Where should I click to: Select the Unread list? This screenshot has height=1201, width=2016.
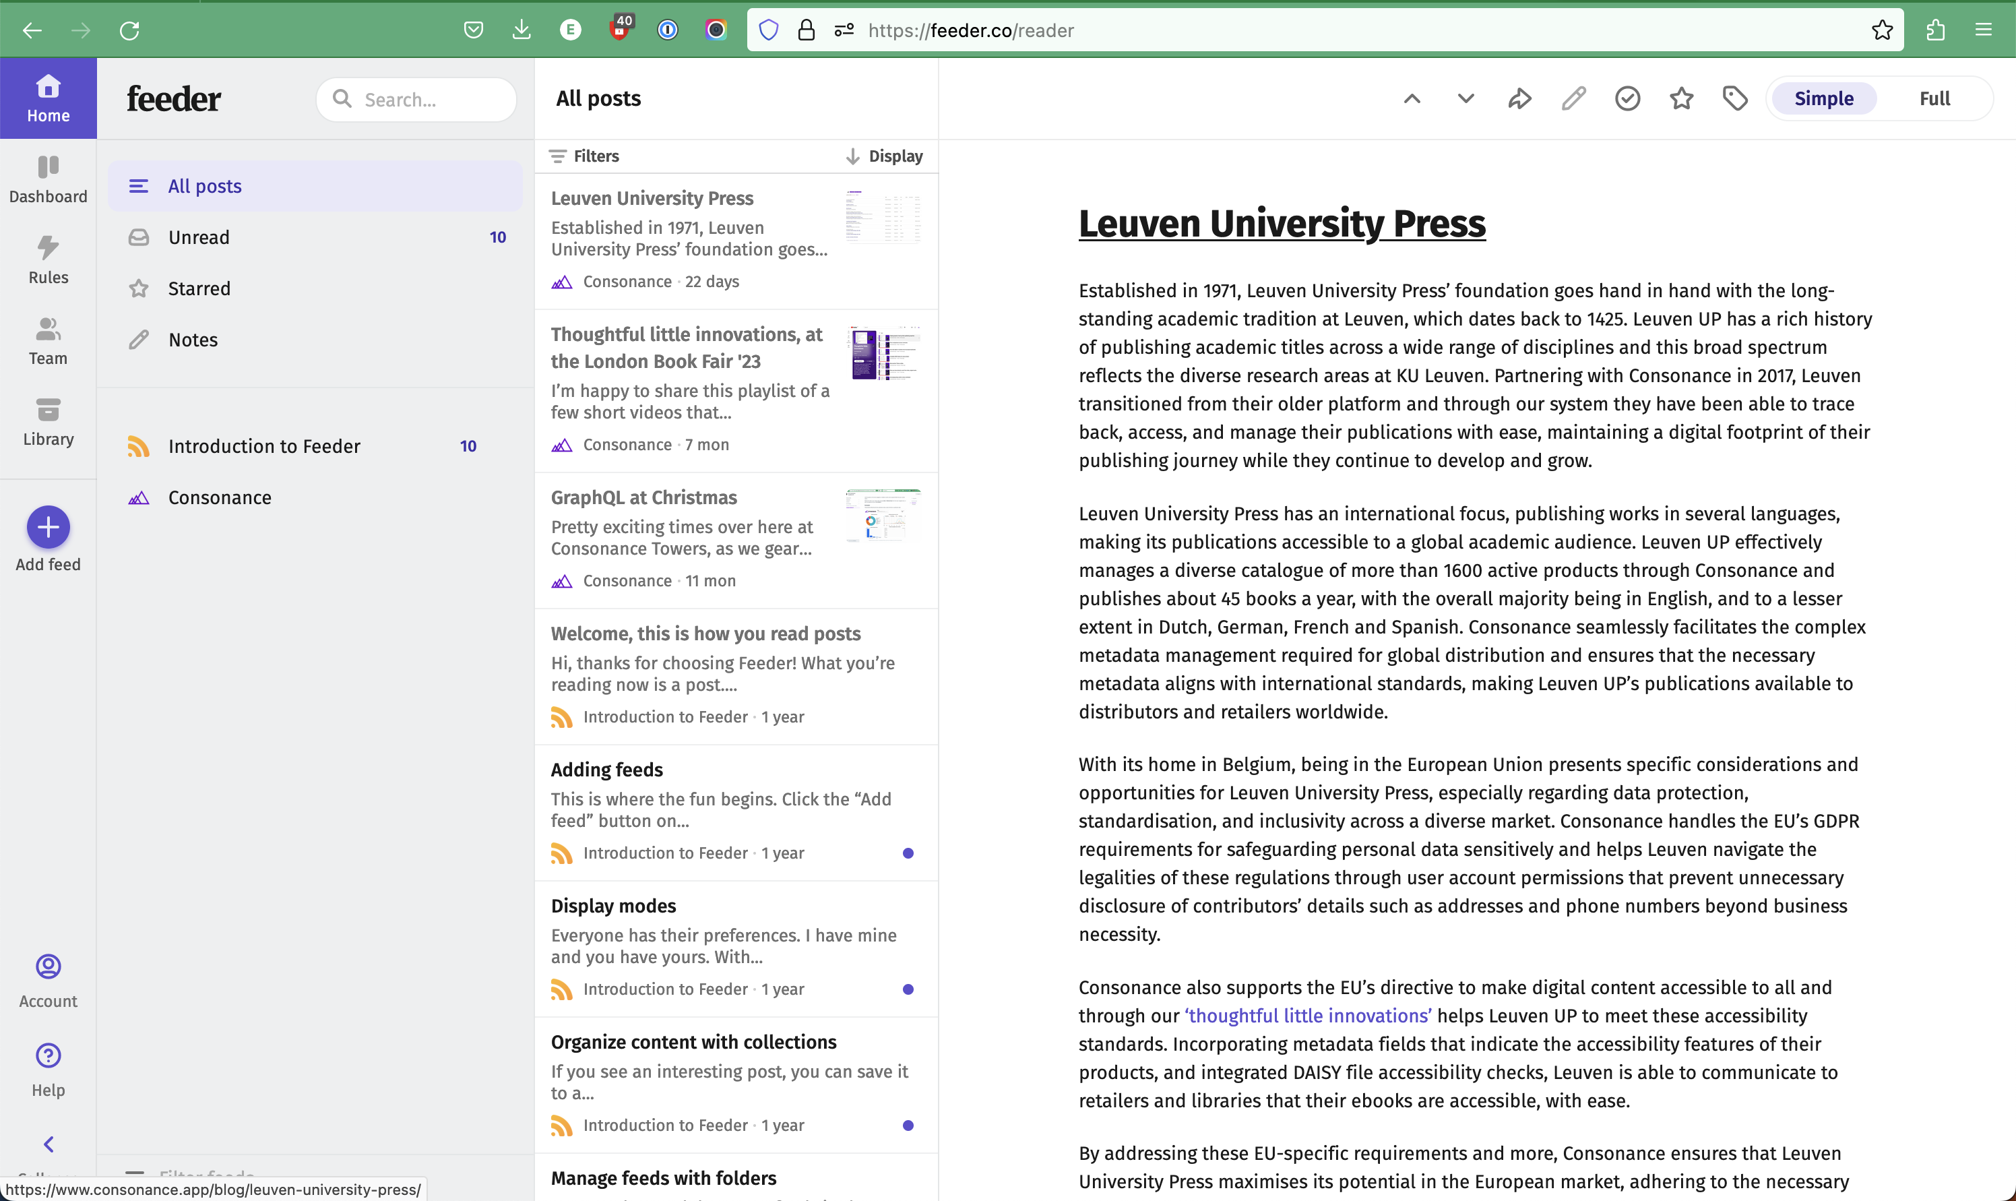pos(315,237)
